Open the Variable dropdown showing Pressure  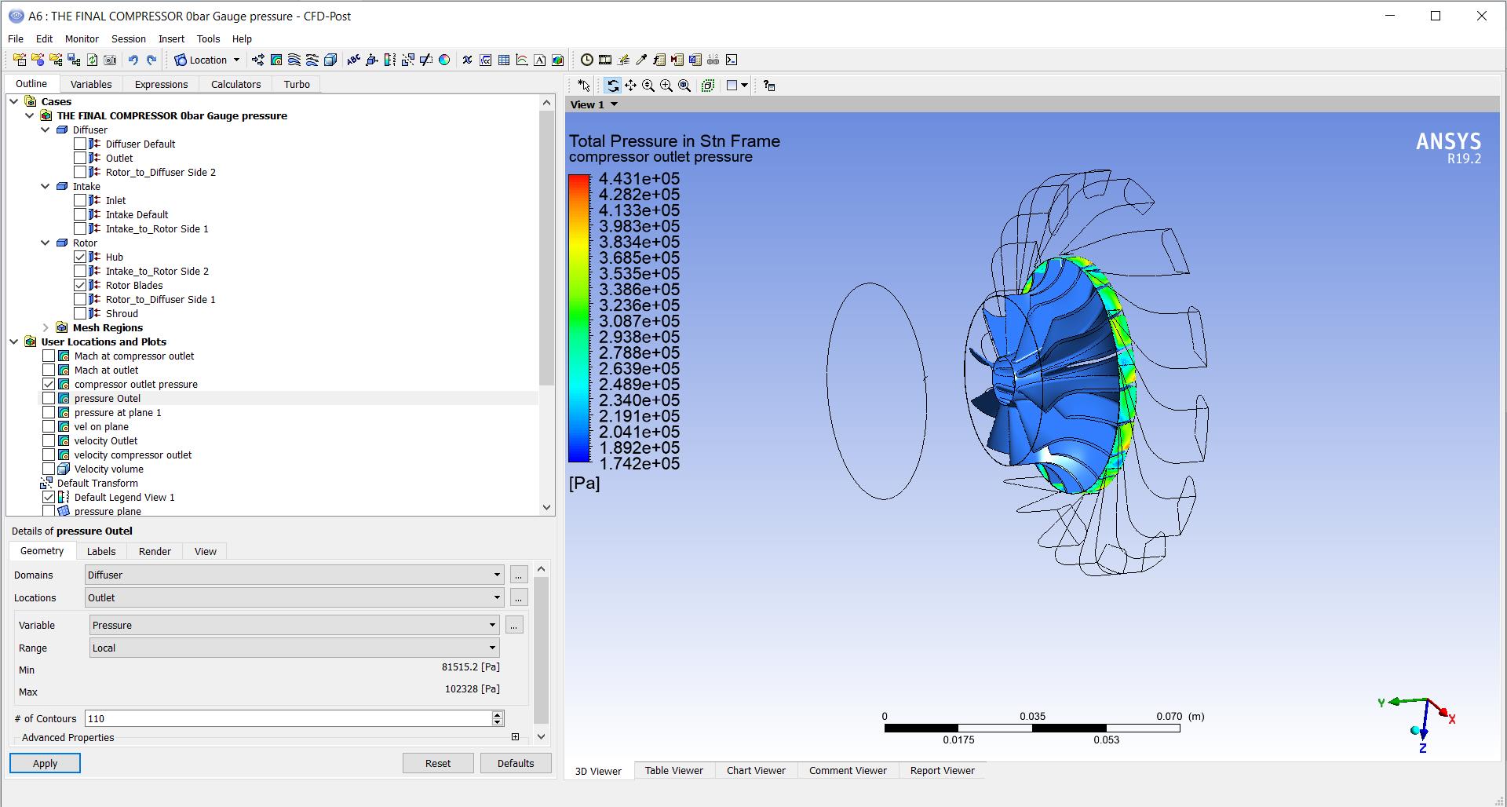coord(294,625)
